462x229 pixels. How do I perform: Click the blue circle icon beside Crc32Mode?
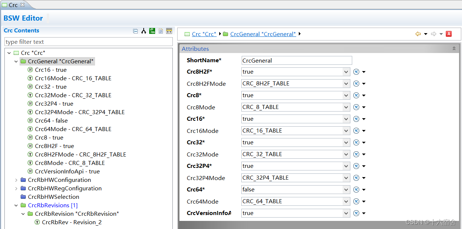point(356,154)
